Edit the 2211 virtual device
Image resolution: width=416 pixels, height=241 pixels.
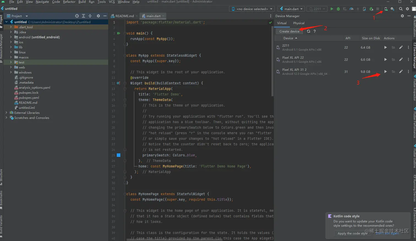[x=401, y=47]
